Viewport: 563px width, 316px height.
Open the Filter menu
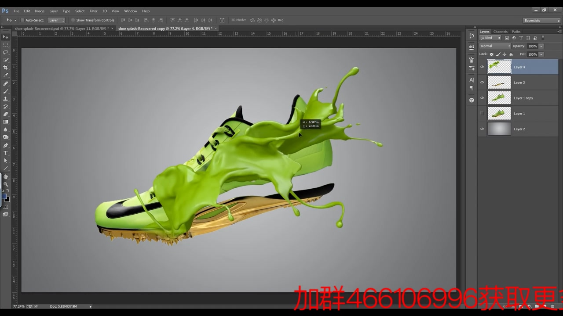click(x=94, y=11)
